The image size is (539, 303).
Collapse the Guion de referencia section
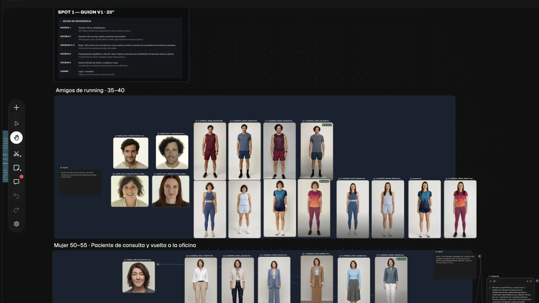(x=61, y=21)
